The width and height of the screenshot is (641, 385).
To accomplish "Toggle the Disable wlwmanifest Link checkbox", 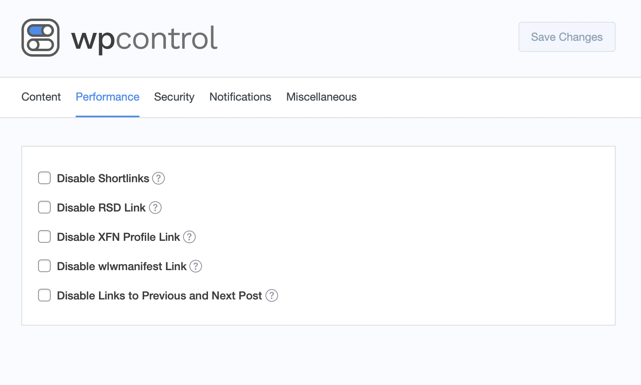I will click(44, 266).
